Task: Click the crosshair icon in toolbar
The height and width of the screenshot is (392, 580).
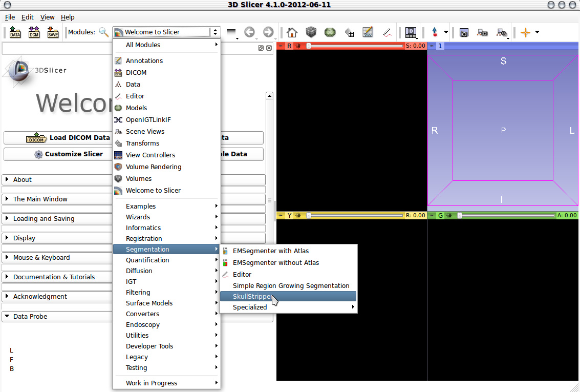Action: click(x=525, y=32)
